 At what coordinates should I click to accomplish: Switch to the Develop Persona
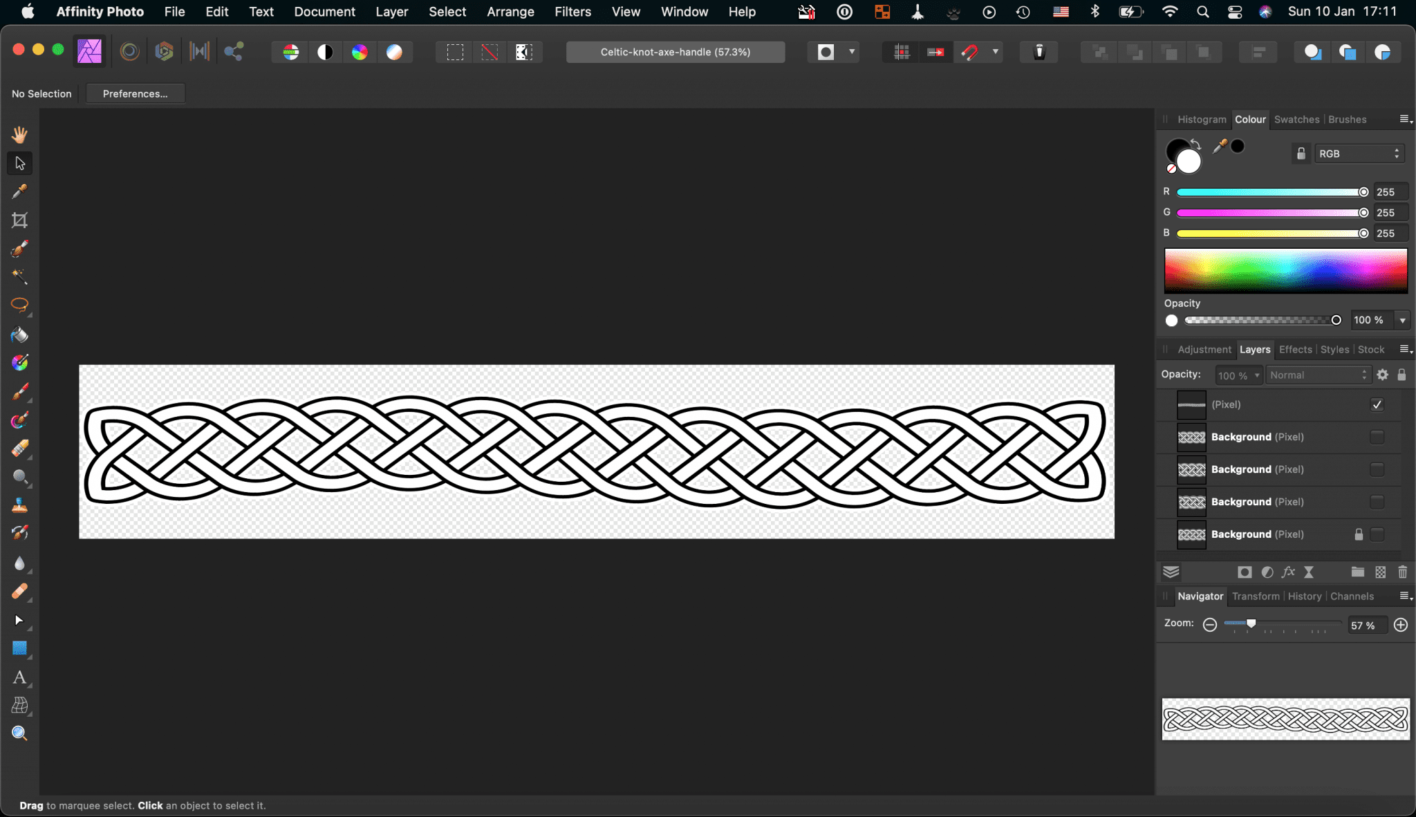point(164,52)
